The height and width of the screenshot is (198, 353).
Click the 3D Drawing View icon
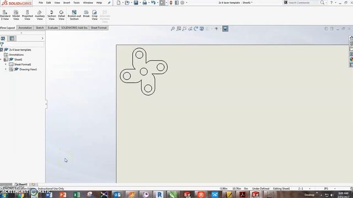(x=202, y=29)
